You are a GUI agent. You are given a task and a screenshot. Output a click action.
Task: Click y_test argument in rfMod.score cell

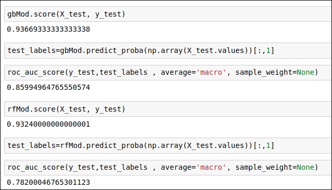(108, 109)
